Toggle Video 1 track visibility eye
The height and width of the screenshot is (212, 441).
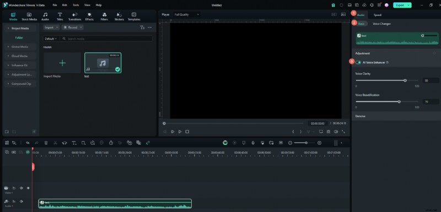[29, 188]
